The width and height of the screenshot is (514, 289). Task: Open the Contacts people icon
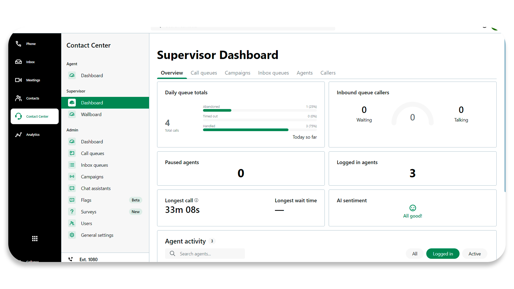click(x=18, y=98)
